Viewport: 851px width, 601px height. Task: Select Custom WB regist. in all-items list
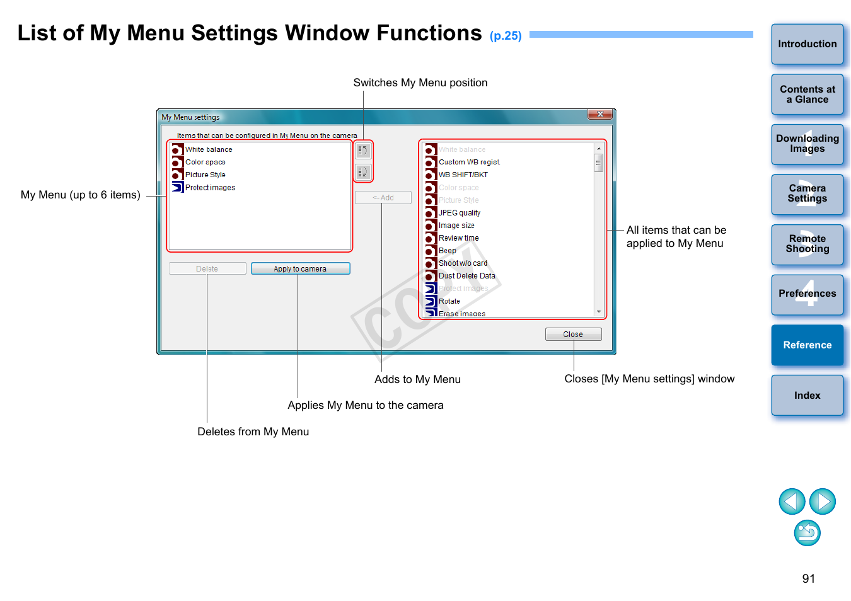coord(470,162)
